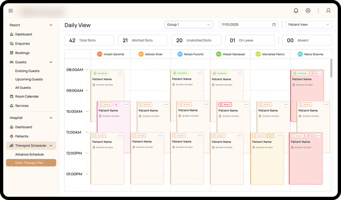
Task: Open the Patient View dropdown
Action: pos(309,25)
